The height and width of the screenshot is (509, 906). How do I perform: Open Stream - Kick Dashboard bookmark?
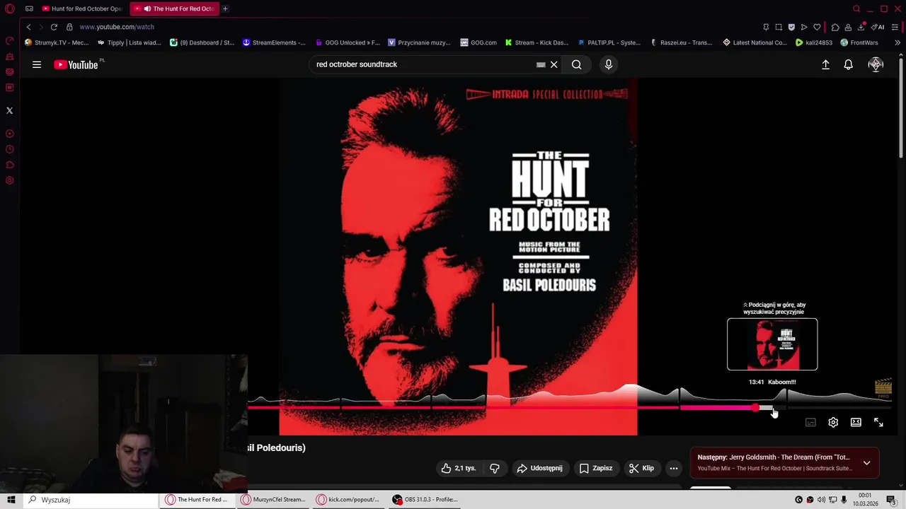(x=537, y=42)
